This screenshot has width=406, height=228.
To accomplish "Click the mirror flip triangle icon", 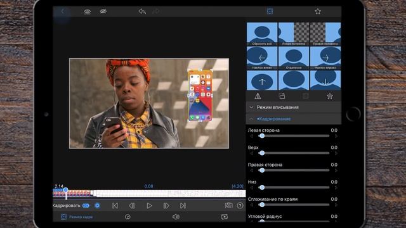I will pyautogui.click(x=258, y=96).
